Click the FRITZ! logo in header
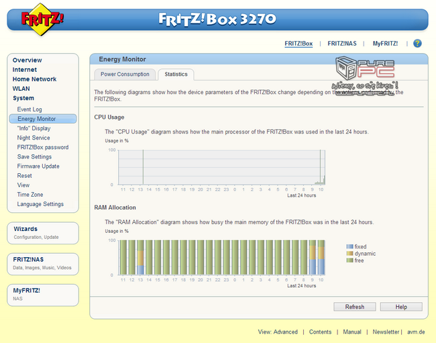Viewport: 436px width, 343px height. 42,19
